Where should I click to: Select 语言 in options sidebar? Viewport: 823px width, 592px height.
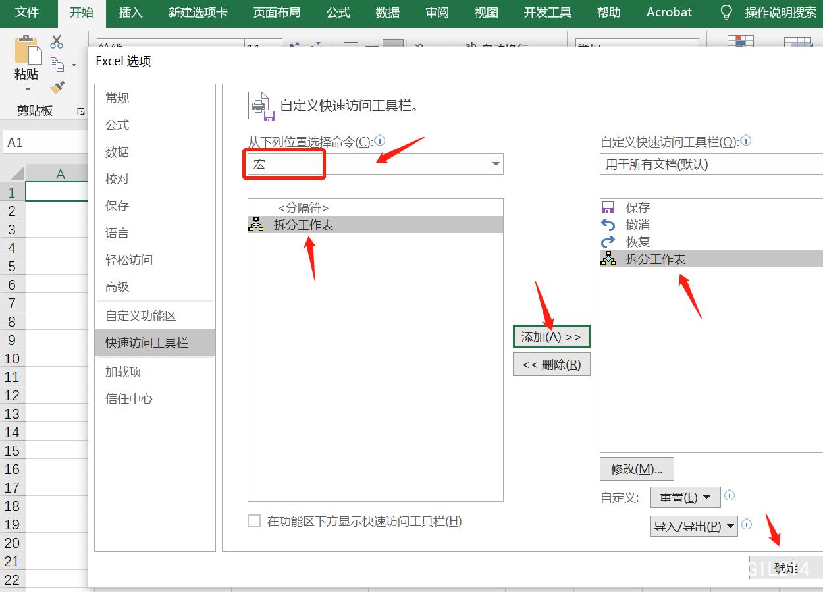coord(155,233)
